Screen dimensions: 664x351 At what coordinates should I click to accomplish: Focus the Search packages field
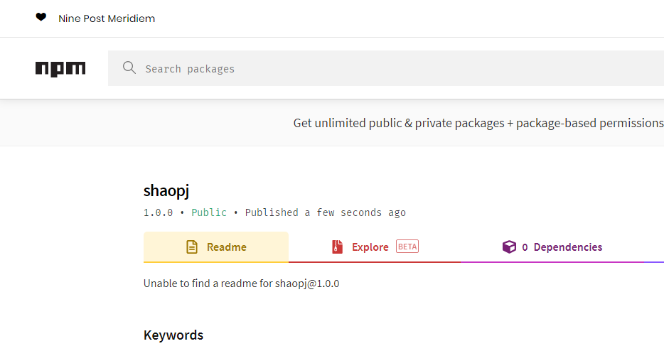[x=384, y=69]
